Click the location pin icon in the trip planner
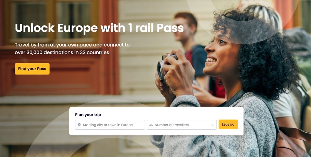 click(79, 125)
